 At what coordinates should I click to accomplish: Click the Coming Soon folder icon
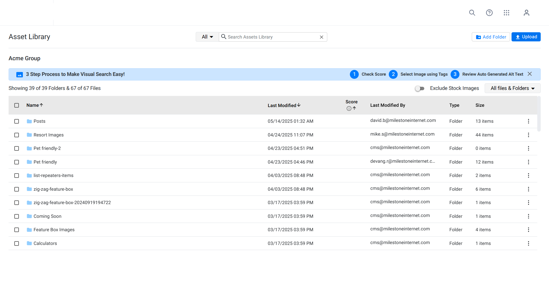[29, 216]
